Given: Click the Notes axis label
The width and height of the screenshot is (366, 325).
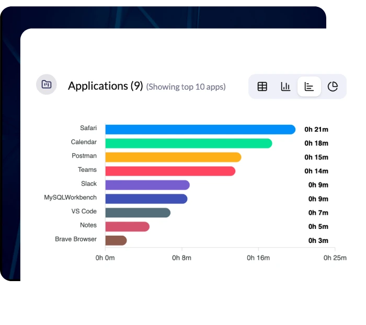Looking at the screenshot, I should (x=88, y=225).
